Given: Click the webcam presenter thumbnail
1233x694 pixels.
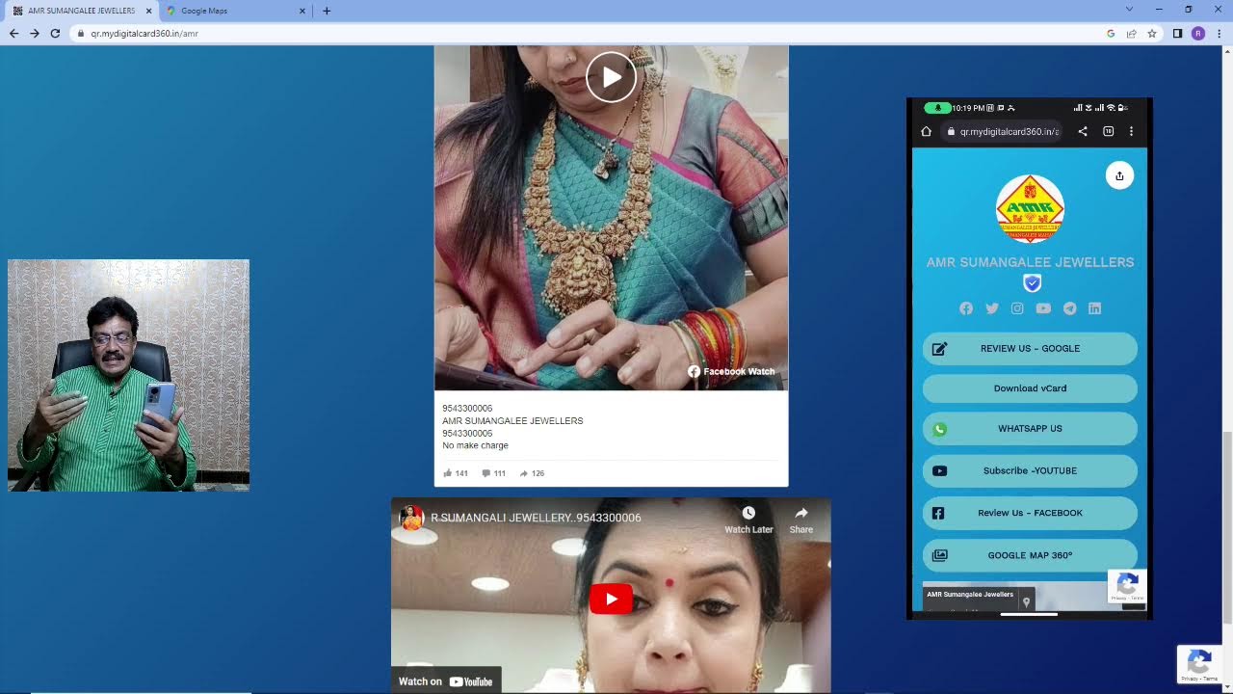Looking at the screenshot, I should click(x=128, y=375).
